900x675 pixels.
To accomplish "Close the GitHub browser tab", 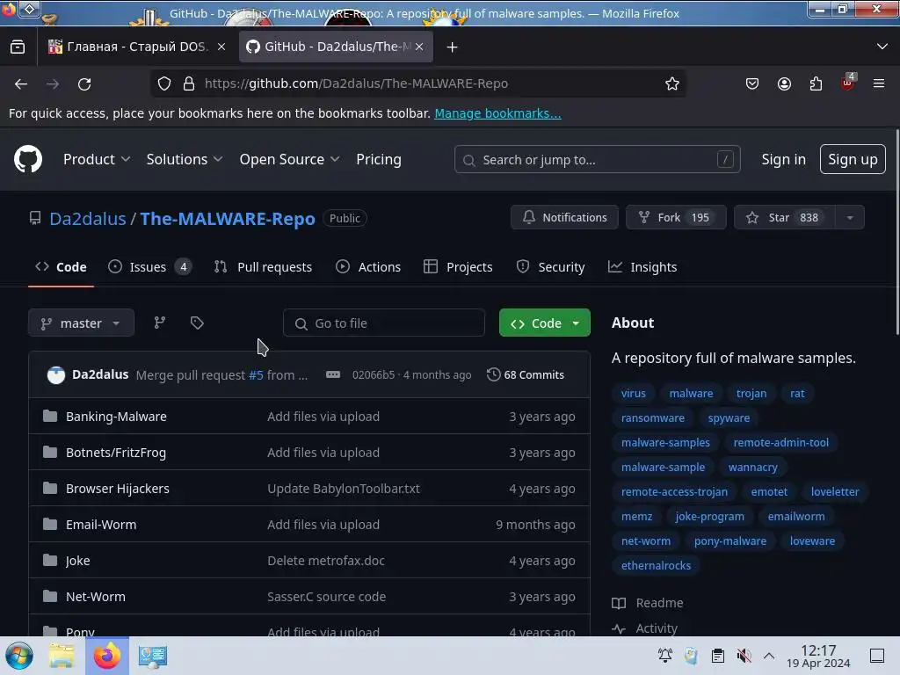I will point(419,47).
